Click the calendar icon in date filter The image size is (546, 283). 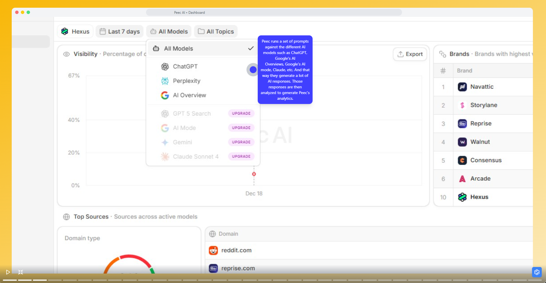click(103, 31)
